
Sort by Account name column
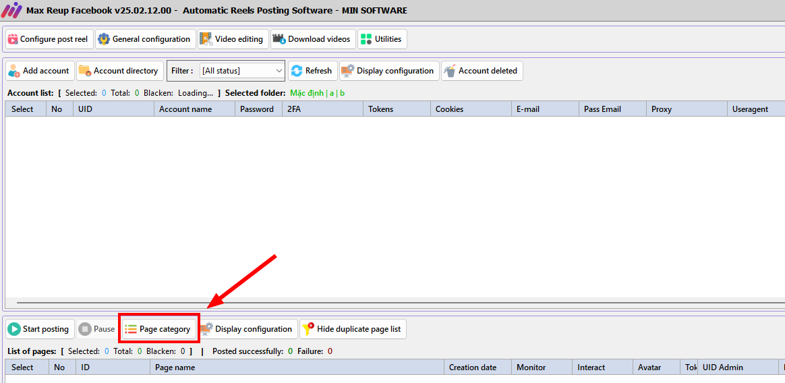194,109
